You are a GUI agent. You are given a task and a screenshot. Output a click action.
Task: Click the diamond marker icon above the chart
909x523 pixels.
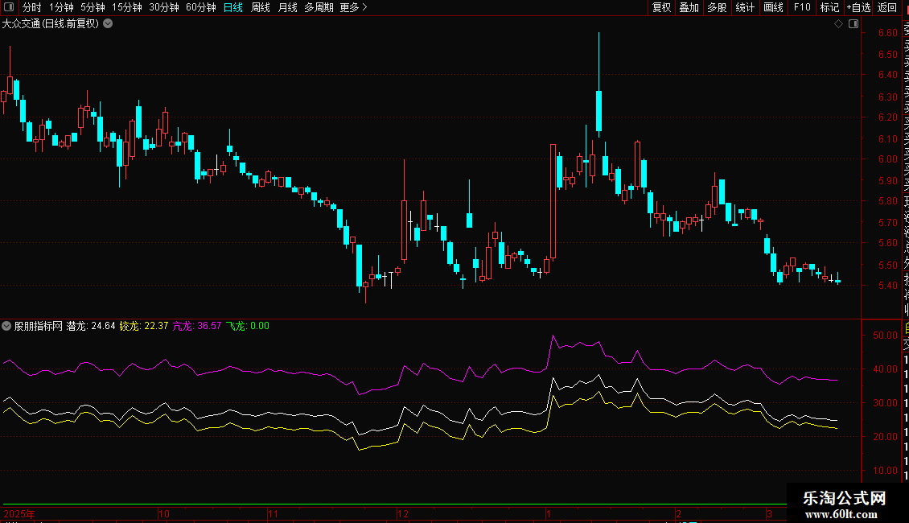click(838, 24)
